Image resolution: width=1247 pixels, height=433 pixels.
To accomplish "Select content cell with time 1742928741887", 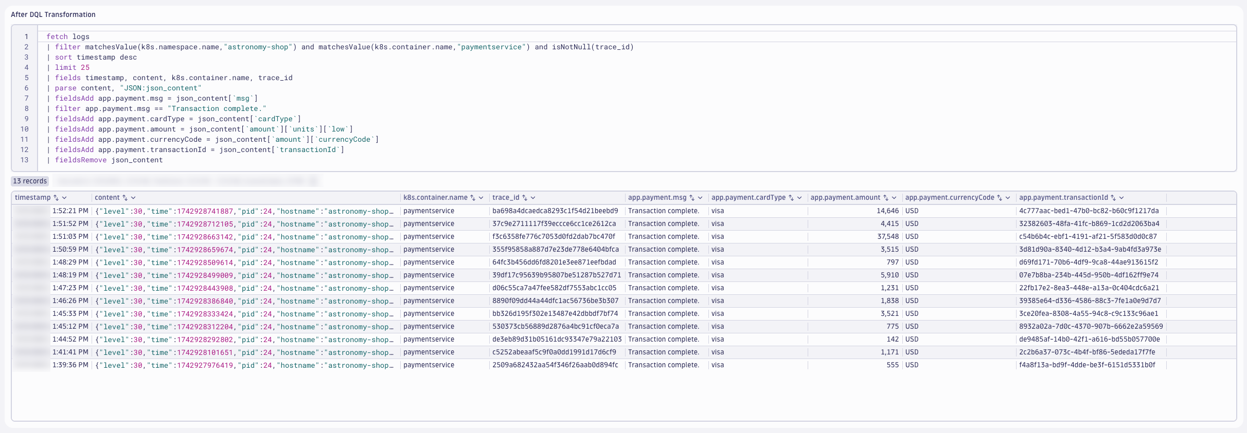I will (245, 211).
